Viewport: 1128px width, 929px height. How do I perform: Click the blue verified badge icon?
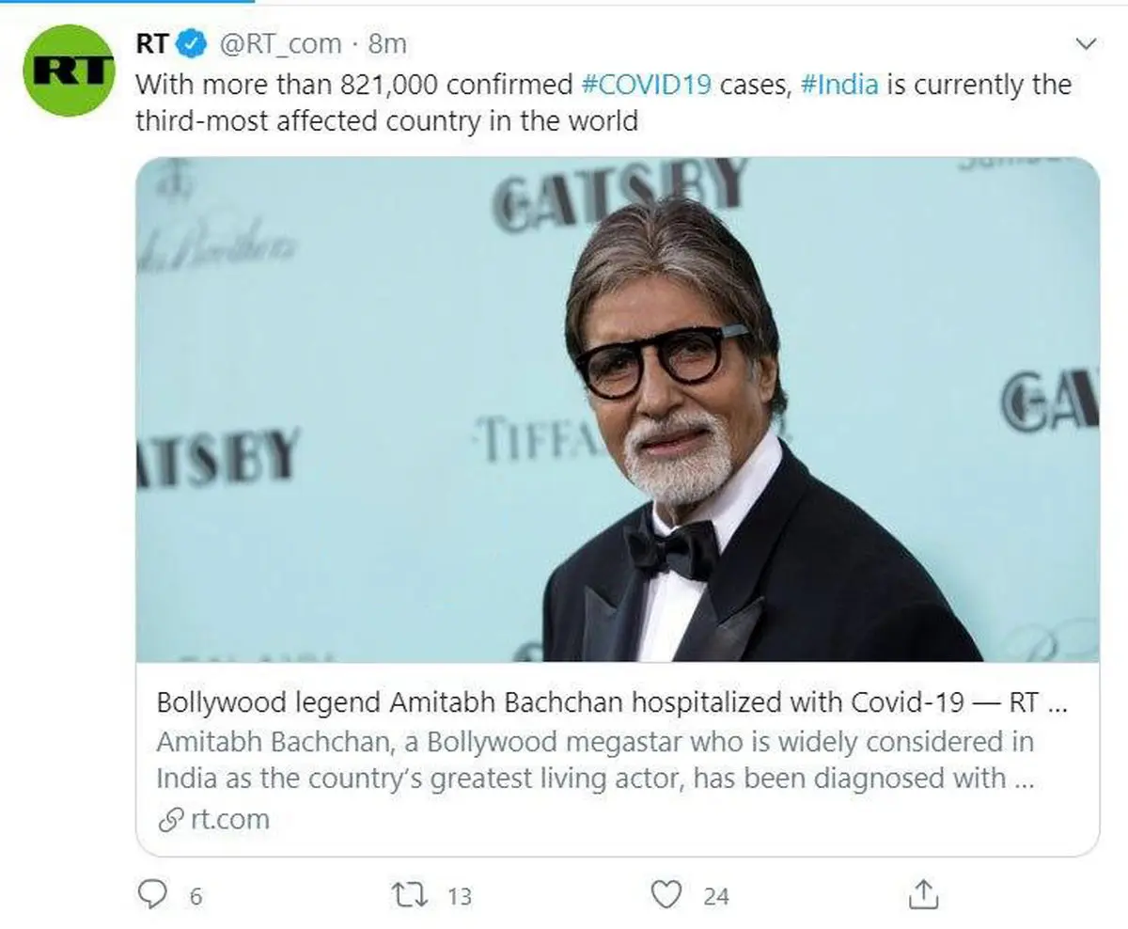[x=193, y=43]
